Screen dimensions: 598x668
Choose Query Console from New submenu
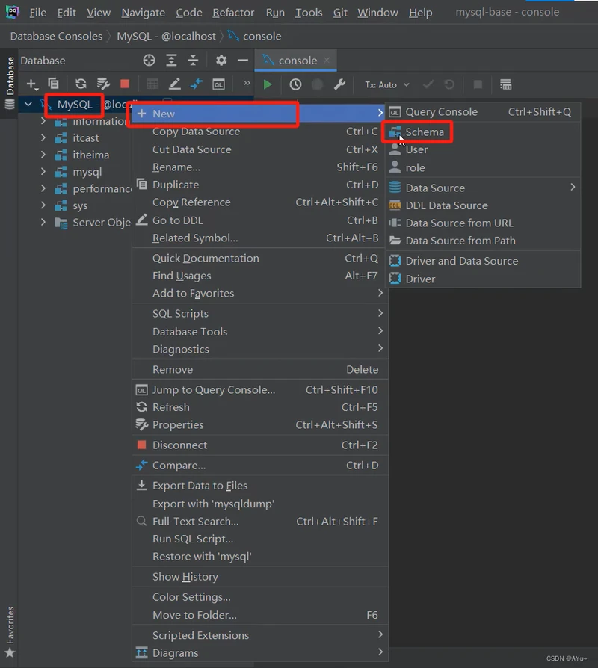click(483, 111)
